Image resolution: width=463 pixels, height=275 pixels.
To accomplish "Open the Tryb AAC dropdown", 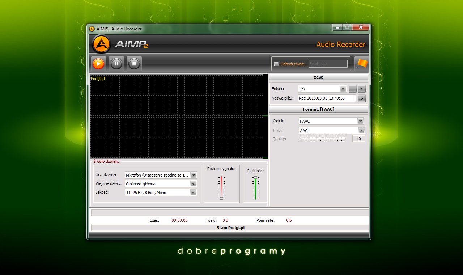I will pos(361,131).
